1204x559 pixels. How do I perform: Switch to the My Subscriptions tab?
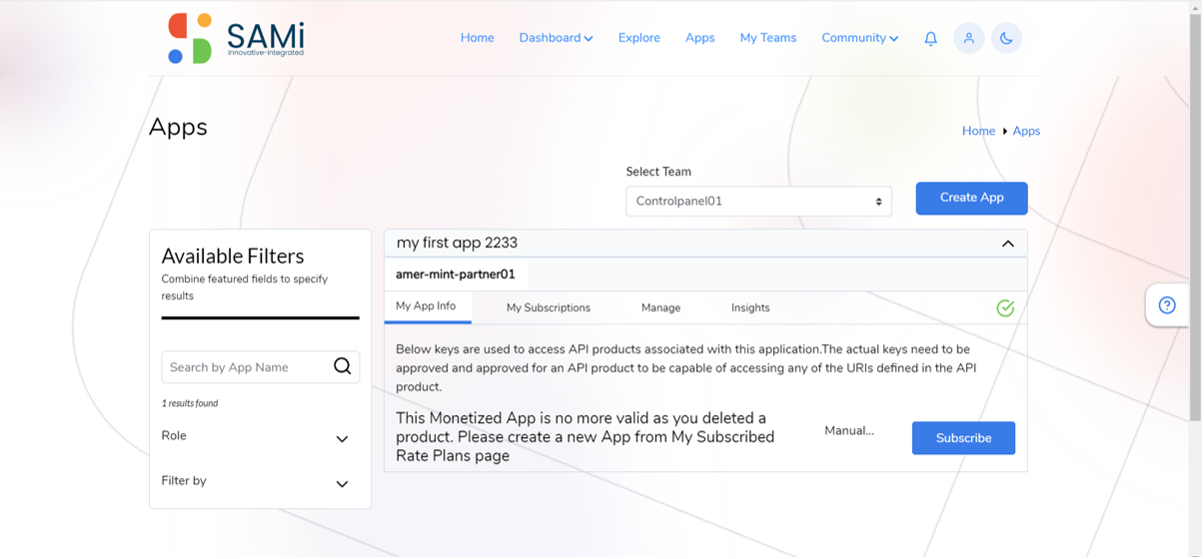(549, 307)
